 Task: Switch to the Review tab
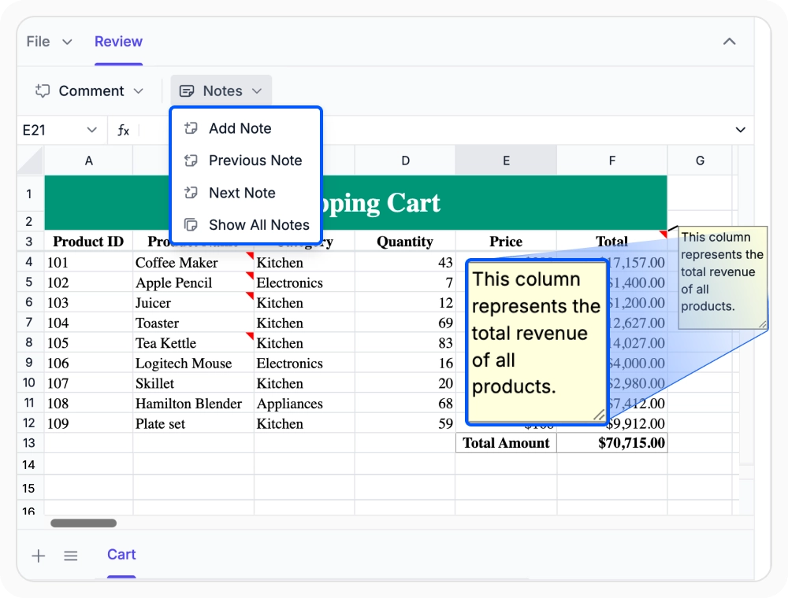tap(119, 42)
